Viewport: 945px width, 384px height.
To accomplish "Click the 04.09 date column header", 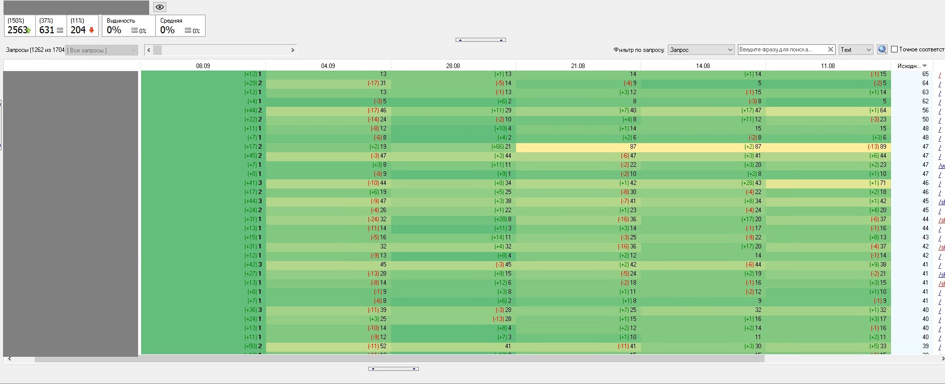I will point(328,66).
